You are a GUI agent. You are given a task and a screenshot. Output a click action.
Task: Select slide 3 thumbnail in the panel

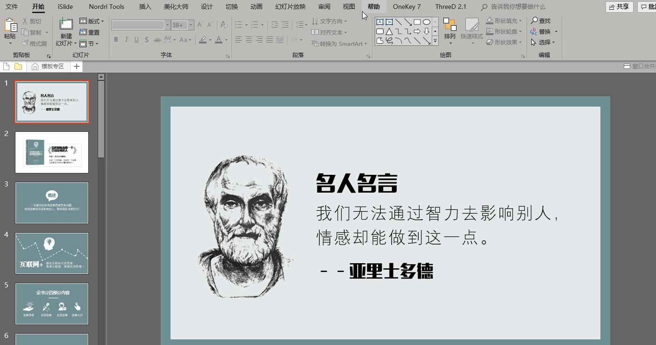[x=52, y=202]
